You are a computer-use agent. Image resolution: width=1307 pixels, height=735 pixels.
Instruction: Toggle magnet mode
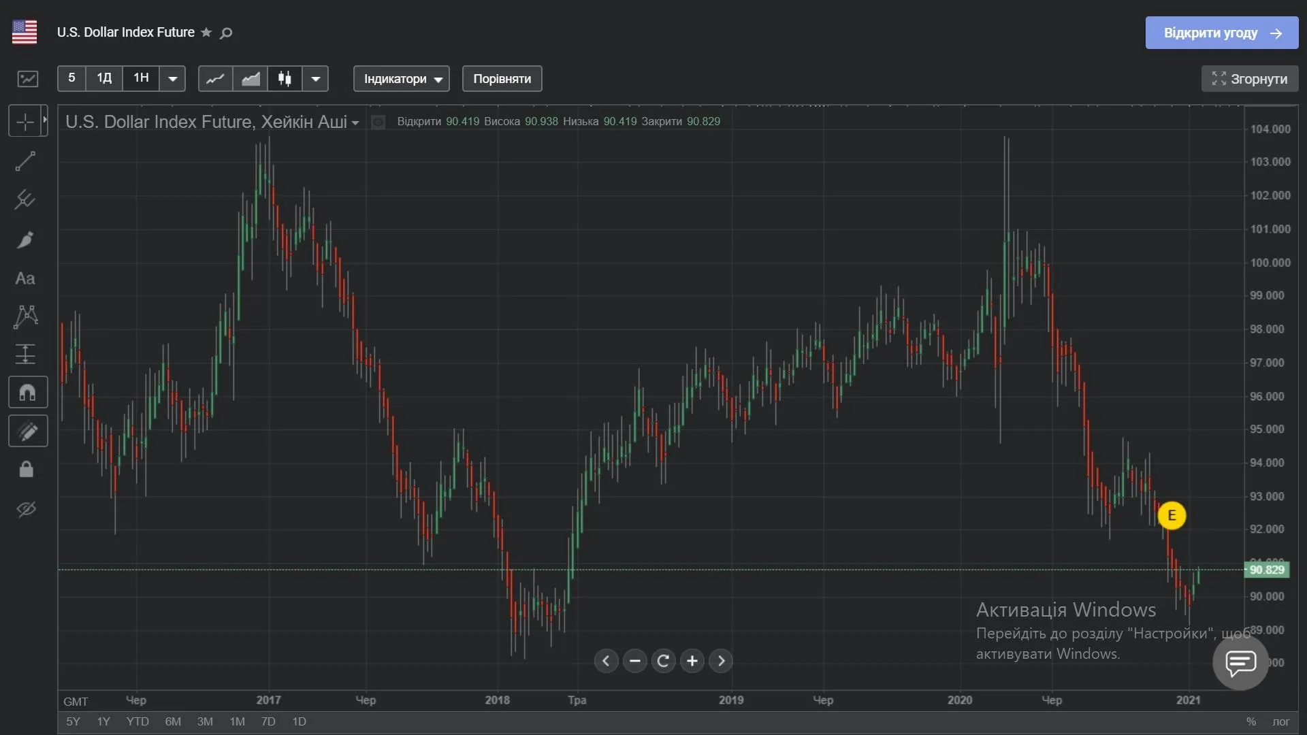point(28,393)
